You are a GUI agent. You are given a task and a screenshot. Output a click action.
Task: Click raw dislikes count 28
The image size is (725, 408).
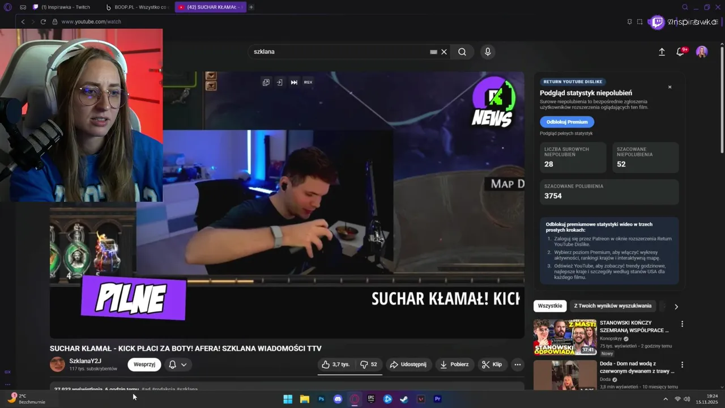pyautogui.click(x=548, y=164)
